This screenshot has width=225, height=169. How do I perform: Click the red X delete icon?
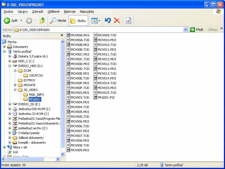click(x=117, y=21)
